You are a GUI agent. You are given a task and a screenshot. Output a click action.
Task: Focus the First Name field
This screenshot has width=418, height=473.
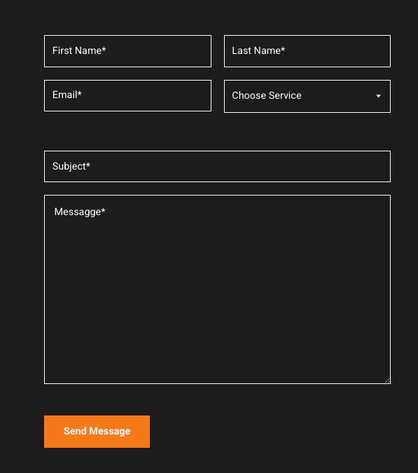(127, 51)
